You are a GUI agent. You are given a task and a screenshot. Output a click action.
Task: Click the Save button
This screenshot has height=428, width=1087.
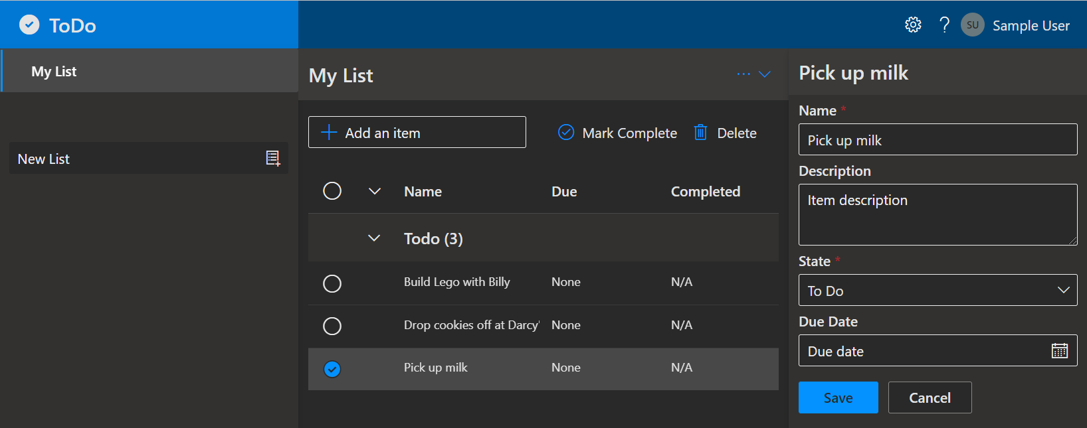838,397
